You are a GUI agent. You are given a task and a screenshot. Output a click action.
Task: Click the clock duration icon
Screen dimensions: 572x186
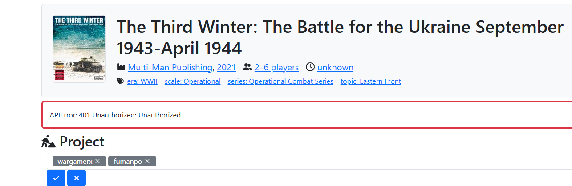point(310,67)
